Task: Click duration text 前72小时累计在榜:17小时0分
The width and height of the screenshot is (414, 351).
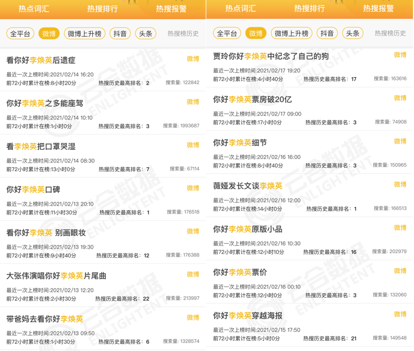Action: tap(247, 123)
